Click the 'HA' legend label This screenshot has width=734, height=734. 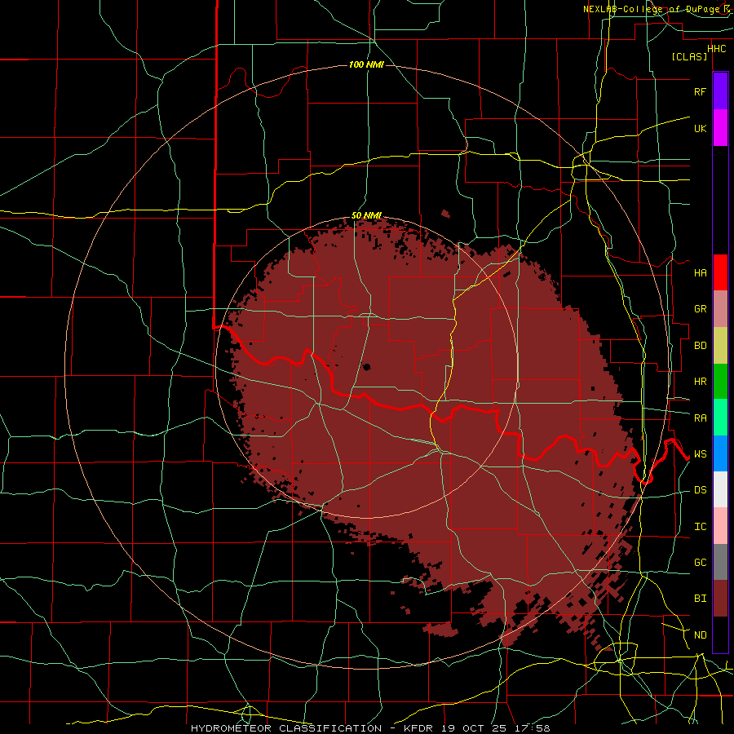700,273
